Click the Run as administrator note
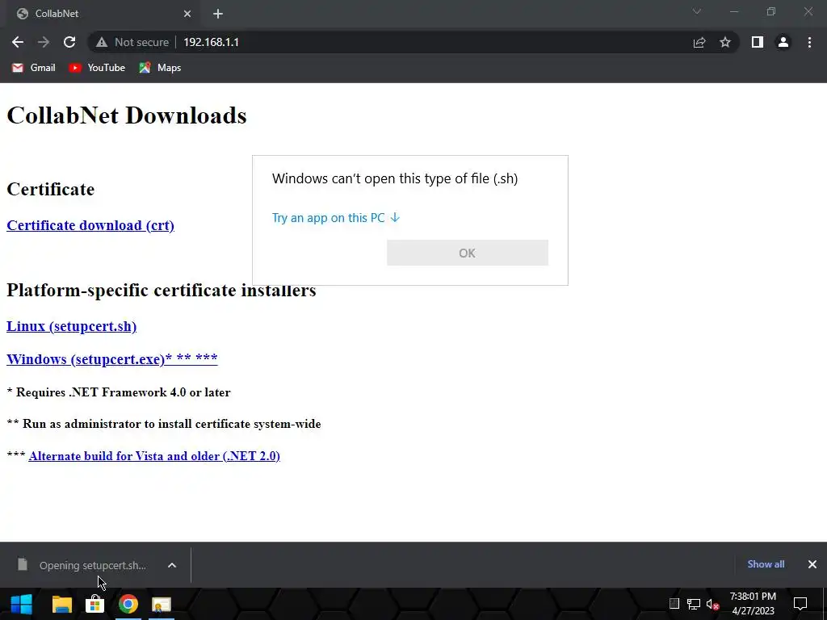 tap(164, 424)
